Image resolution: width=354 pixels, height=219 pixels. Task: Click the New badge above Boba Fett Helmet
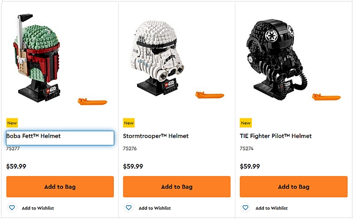12,123
